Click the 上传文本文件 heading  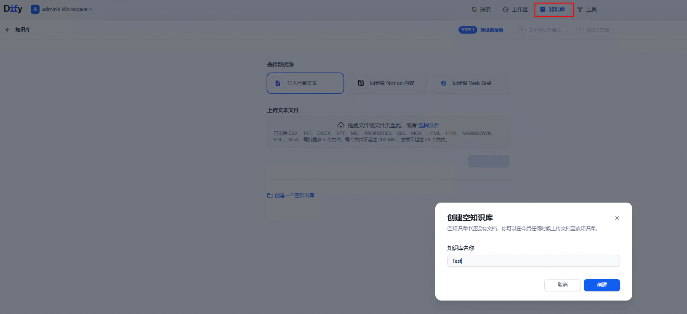(x=283, y=110)
